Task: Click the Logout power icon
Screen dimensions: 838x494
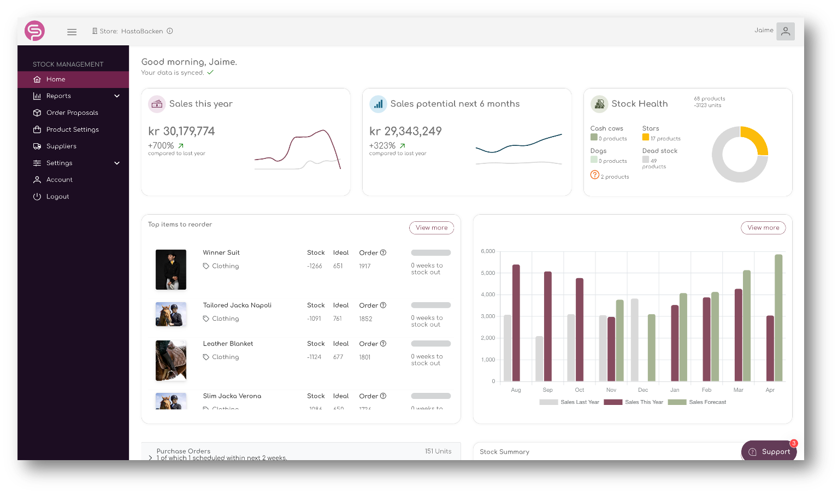Action: [x=37, y=196]
